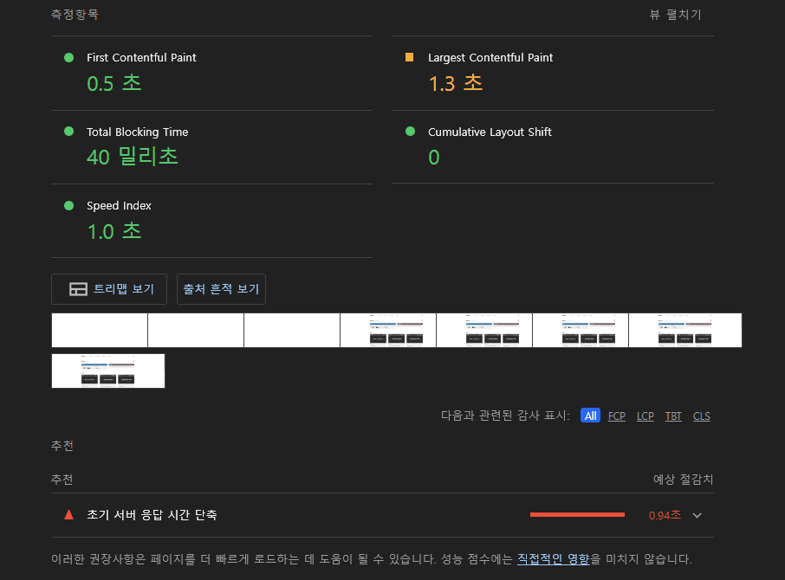Image resolution: width=785 pixels, height=580 pixels.
Task: Click the red triangle warning icon
Action: (69, 515)
